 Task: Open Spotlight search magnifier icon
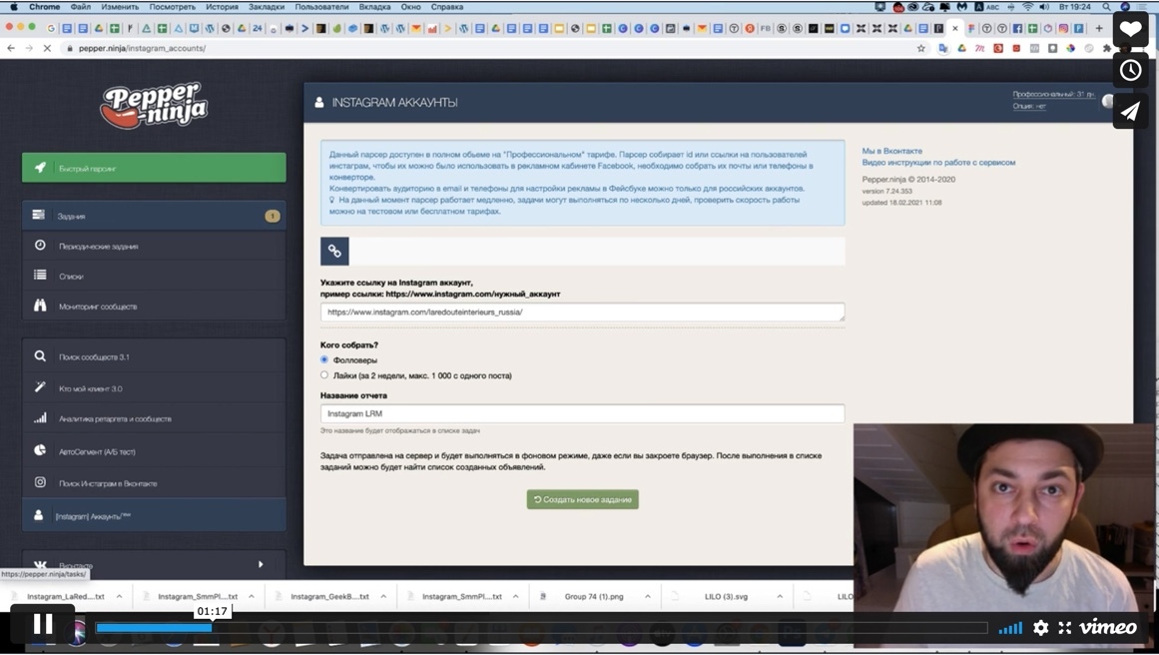coord(1106,7)
